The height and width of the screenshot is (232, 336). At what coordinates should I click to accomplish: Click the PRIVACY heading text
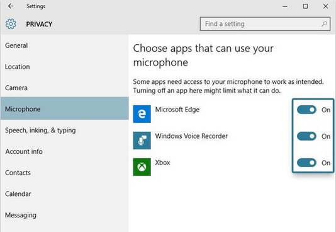pyautogui.click(x=39, y=24)
